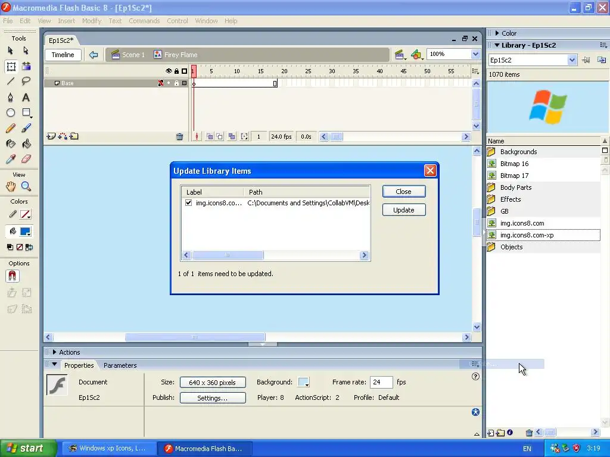Open the Commands menu

pos(144,21)
